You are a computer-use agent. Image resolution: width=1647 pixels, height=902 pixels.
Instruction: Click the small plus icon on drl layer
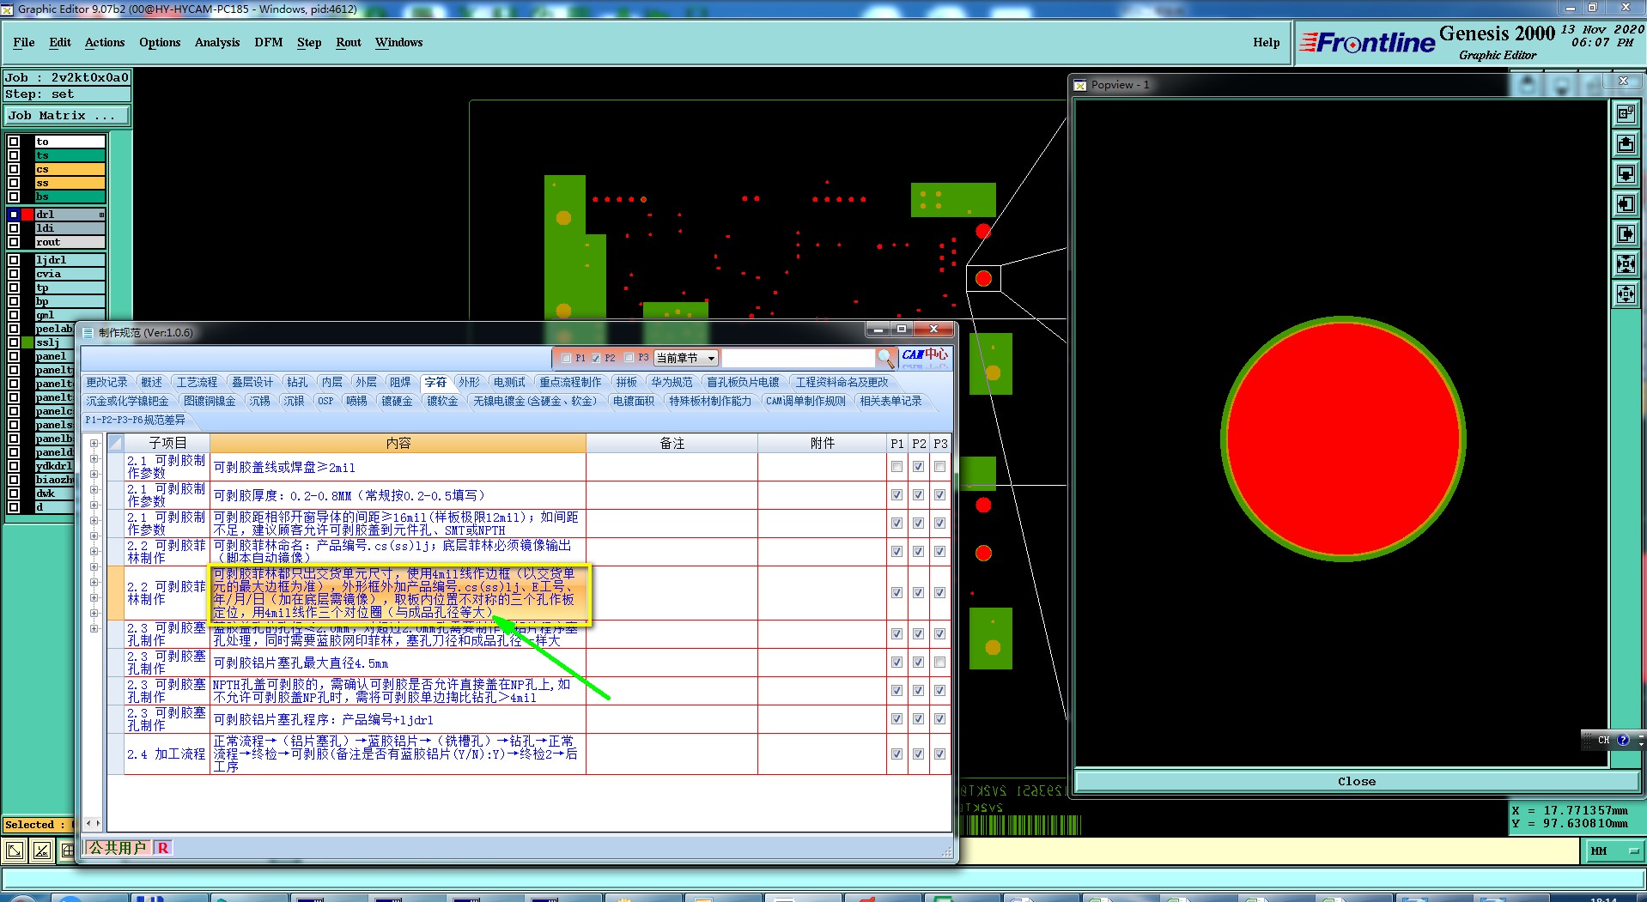click(101, 215)
